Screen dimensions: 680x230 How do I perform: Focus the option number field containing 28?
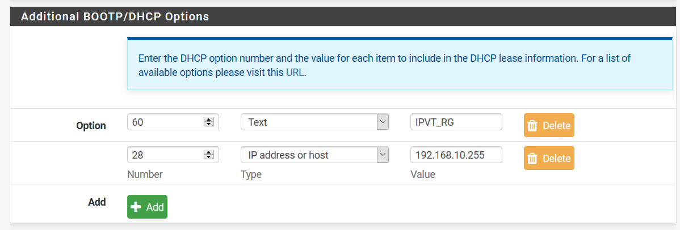165,155
